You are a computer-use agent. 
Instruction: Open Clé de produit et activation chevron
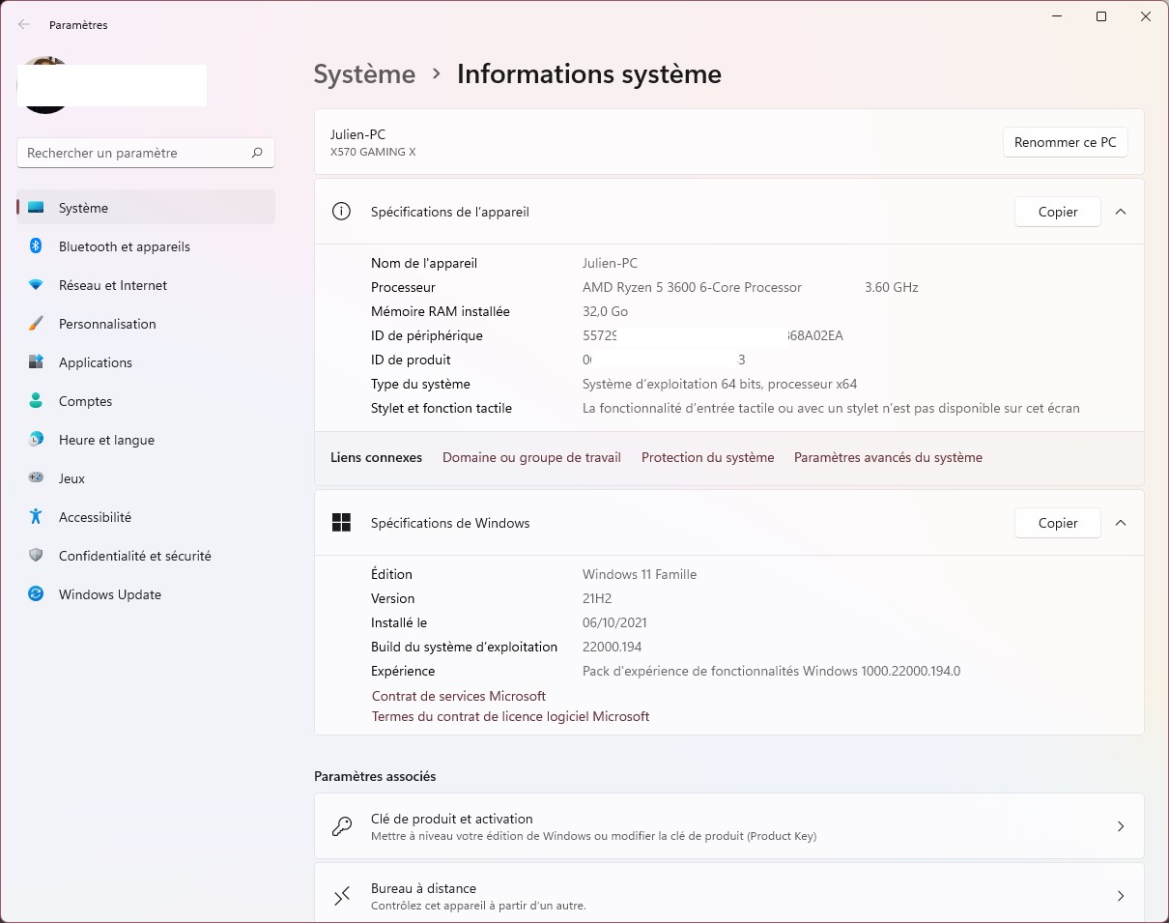1121,826
